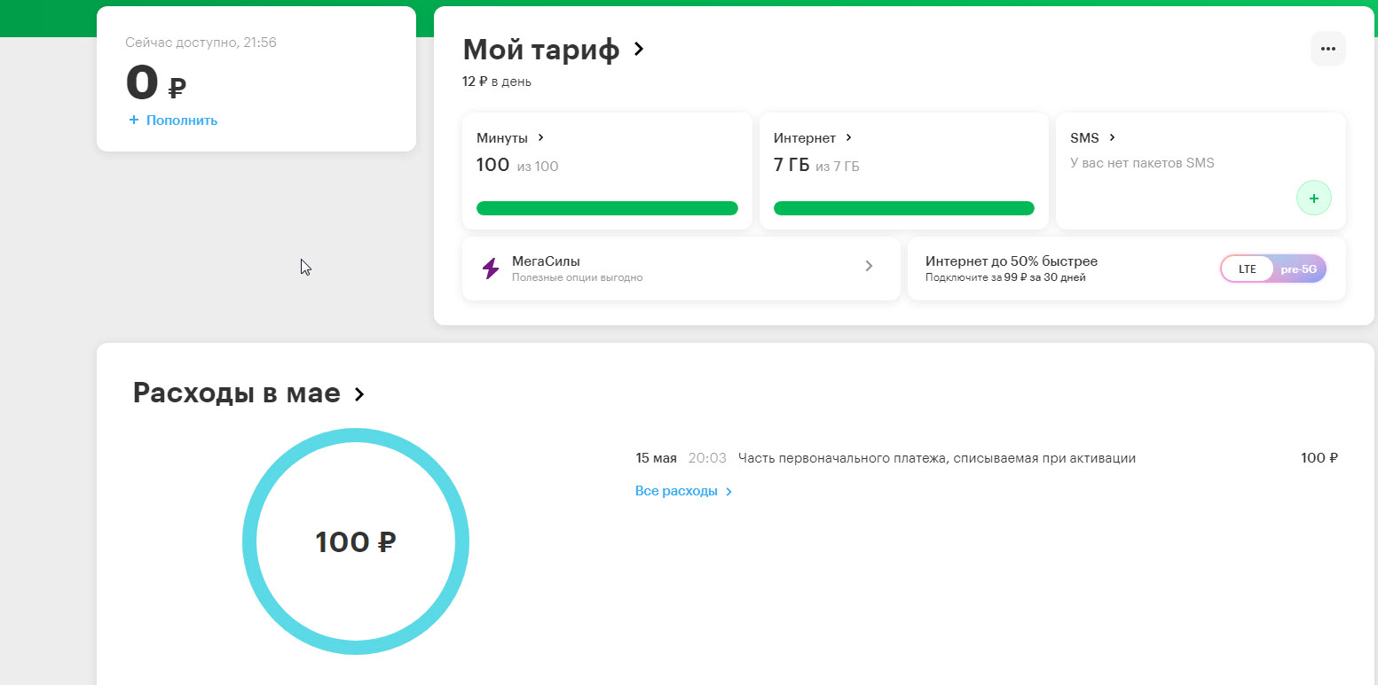
Task: Open the МегаСилы arrow on the right
Action: point(869,266)
